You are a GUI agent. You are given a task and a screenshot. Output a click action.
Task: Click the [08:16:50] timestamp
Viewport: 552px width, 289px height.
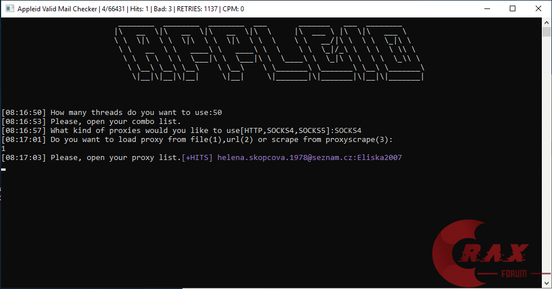[24, 113]
